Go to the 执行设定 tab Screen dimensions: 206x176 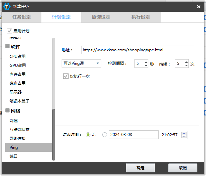coord(141,17)
